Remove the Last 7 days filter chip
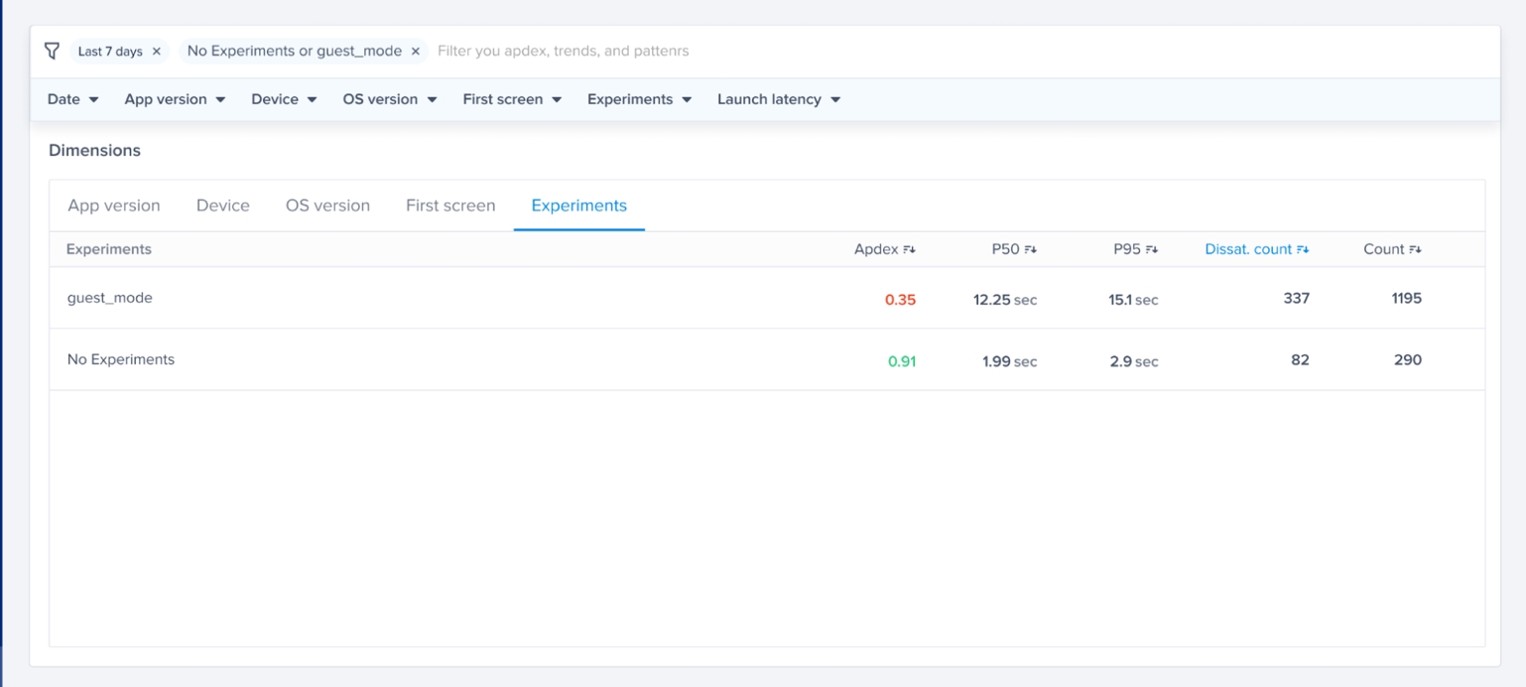 156,52
